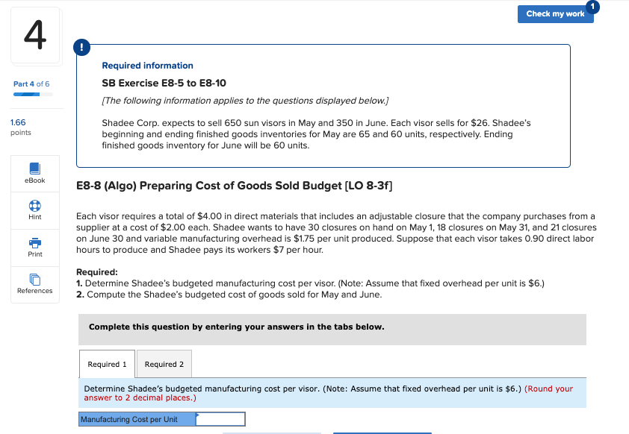
Task: Click the Part 4 of 6 label
Action: click(x=31, y=84)
